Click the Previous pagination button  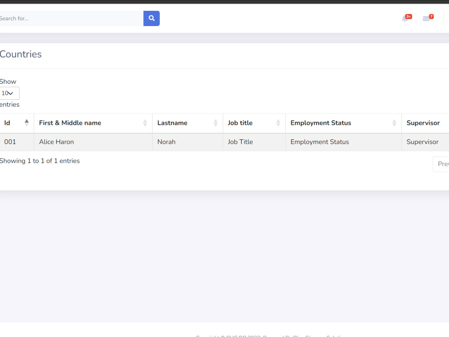point(441,164)
